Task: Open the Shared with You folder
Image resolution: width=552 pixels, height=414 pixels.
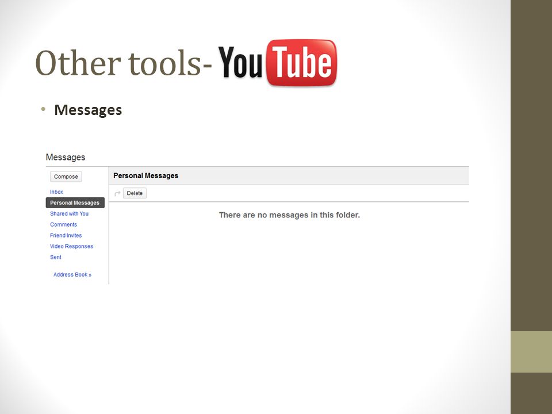Action: [x=69, y=214]
